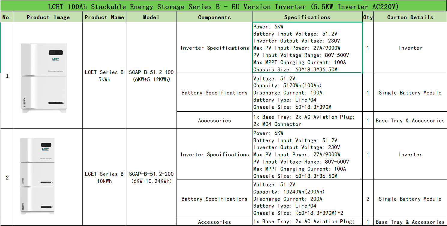Click the 'LCET Series B 5kWh' cell
Image resolution: width=447 pixels, height=226 pixels.
pos(104,76)
